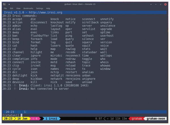Minimize the Konsole window
Screen dimensions: 170x125
156,4
